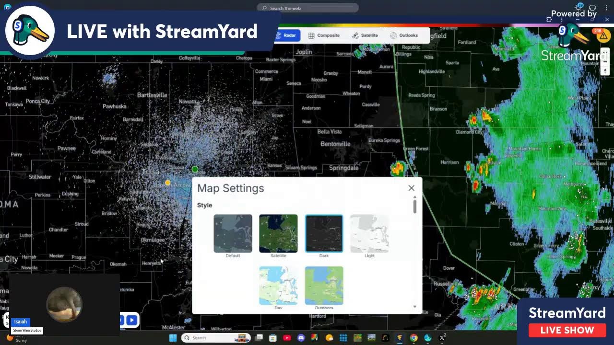The image size is (614, 345).
Task: Click the Map Settings scroll down arrow
Action: click(x=414, y=307)
